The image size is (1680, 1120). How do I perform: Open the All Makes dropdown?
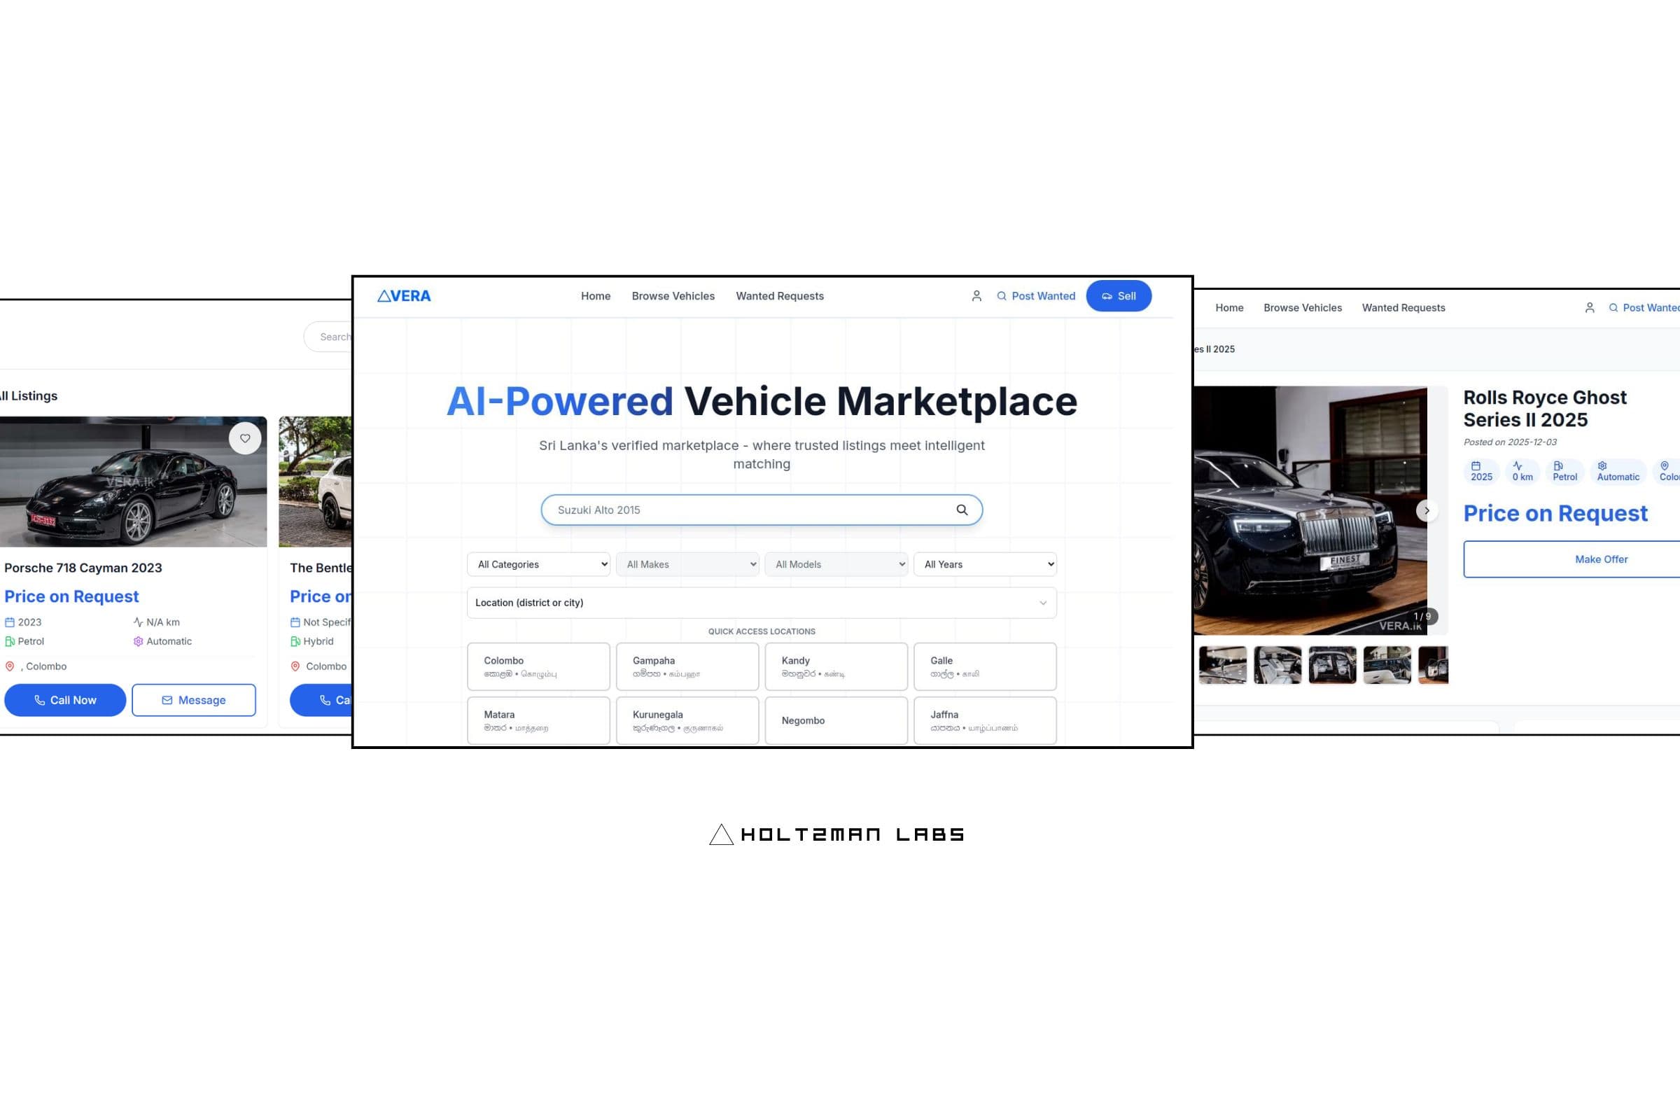point(687,563)
